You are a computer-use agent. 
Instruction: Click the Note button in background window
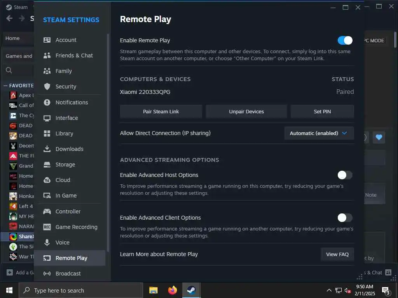[x=374, y=195]
